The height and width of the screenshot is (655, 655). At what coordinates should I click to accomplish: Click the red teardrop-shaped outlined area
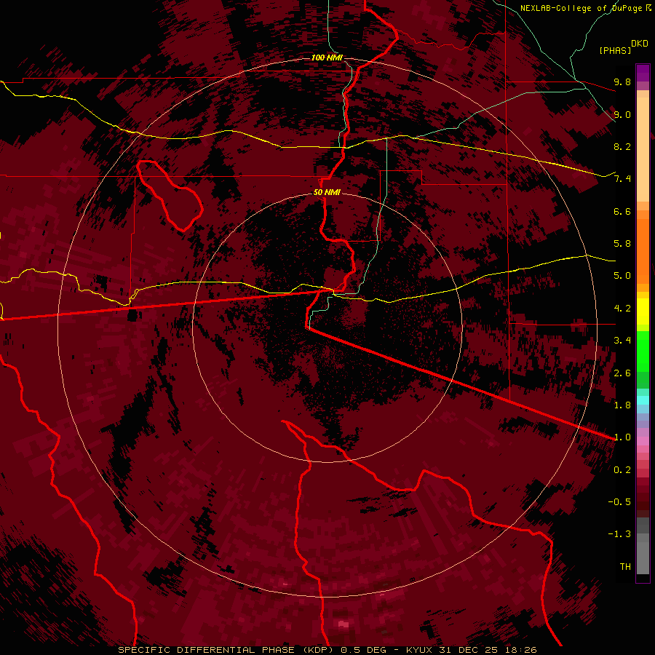pyautogui.click(x=170, y=195)
